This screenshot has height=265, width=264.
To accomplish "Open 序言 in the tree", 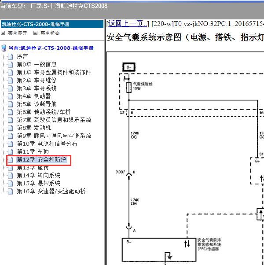I will (22, 56).
